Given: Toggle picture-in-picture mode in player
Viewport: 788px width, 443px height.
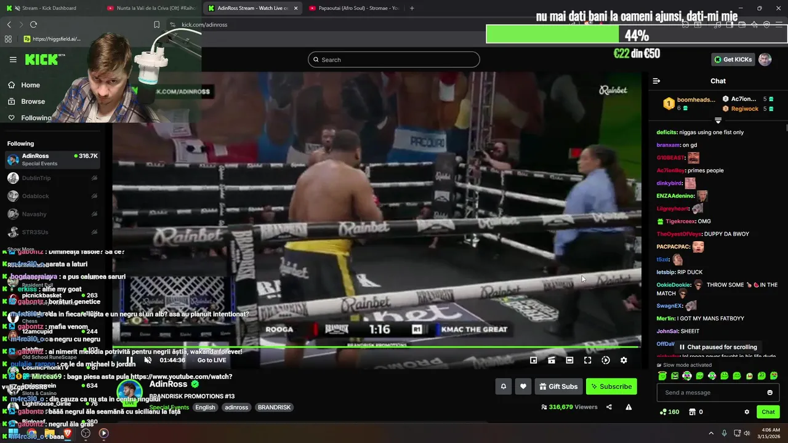Looking at the screenshot, I should [534, 360].
